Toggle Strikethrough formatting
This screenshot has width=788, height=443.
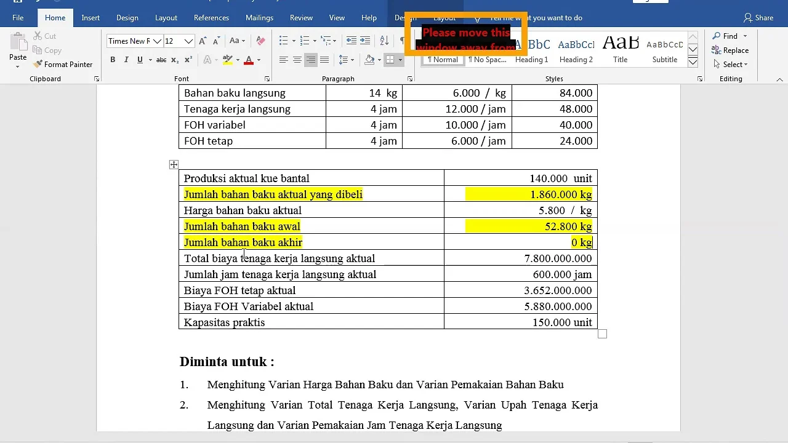pos(161,60)
